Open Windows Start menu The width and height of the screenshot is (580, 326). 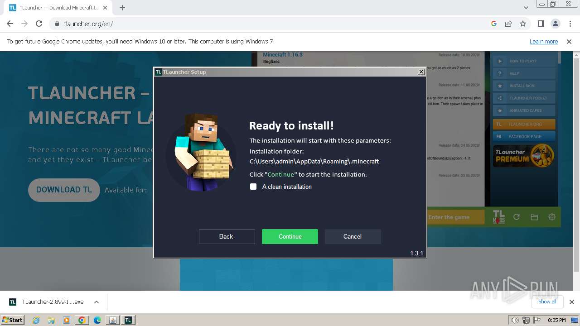pyautogui.click(x=12, y=320)
